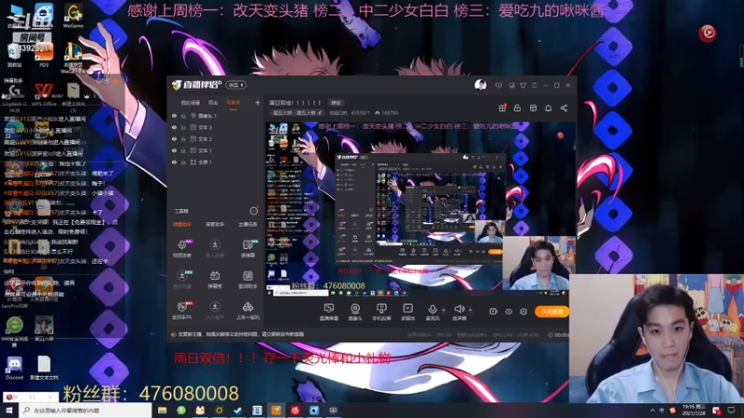Open Discord desktop shortcut
744x418 pixels.
tap(14, 368)
